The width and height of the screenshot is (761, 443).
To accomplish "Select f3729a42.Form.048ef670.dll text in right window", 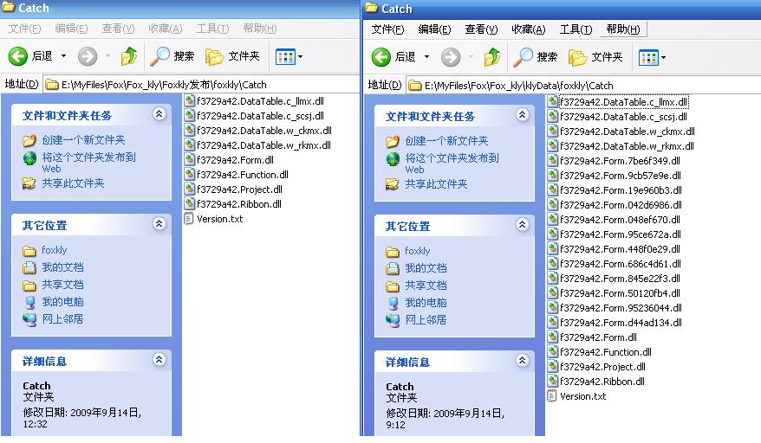I will coord(621,220).
